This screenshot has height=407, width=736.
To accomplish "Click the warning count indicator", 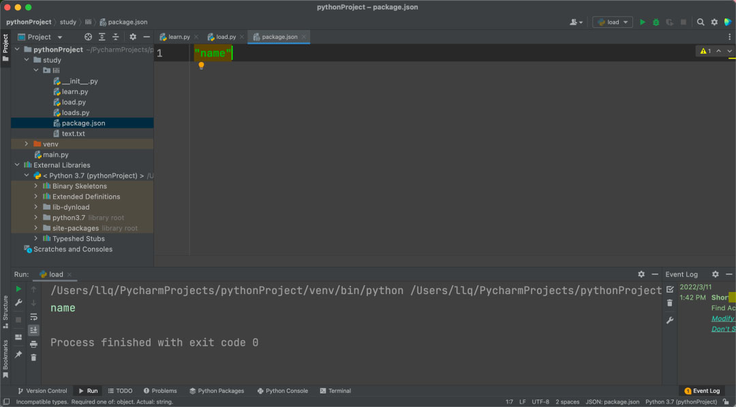I will click(705, 51).
